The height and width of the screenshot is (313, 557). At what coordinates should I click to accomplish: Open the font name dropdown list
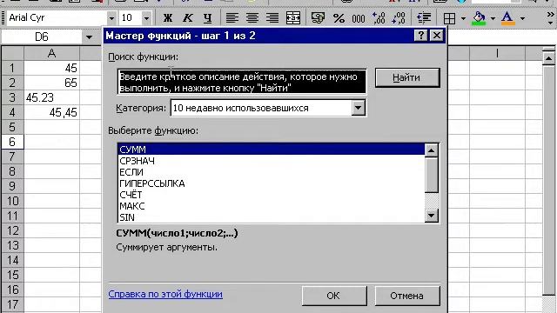coord(111,18)
